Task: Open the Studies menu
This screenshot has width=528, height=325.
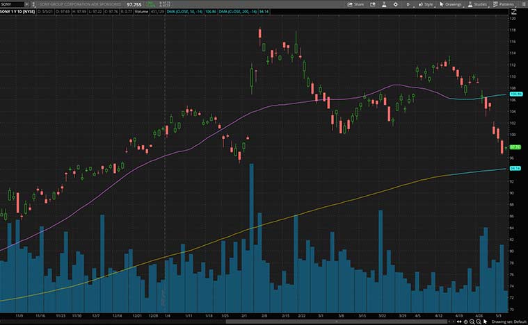Action: pos(479,4)
